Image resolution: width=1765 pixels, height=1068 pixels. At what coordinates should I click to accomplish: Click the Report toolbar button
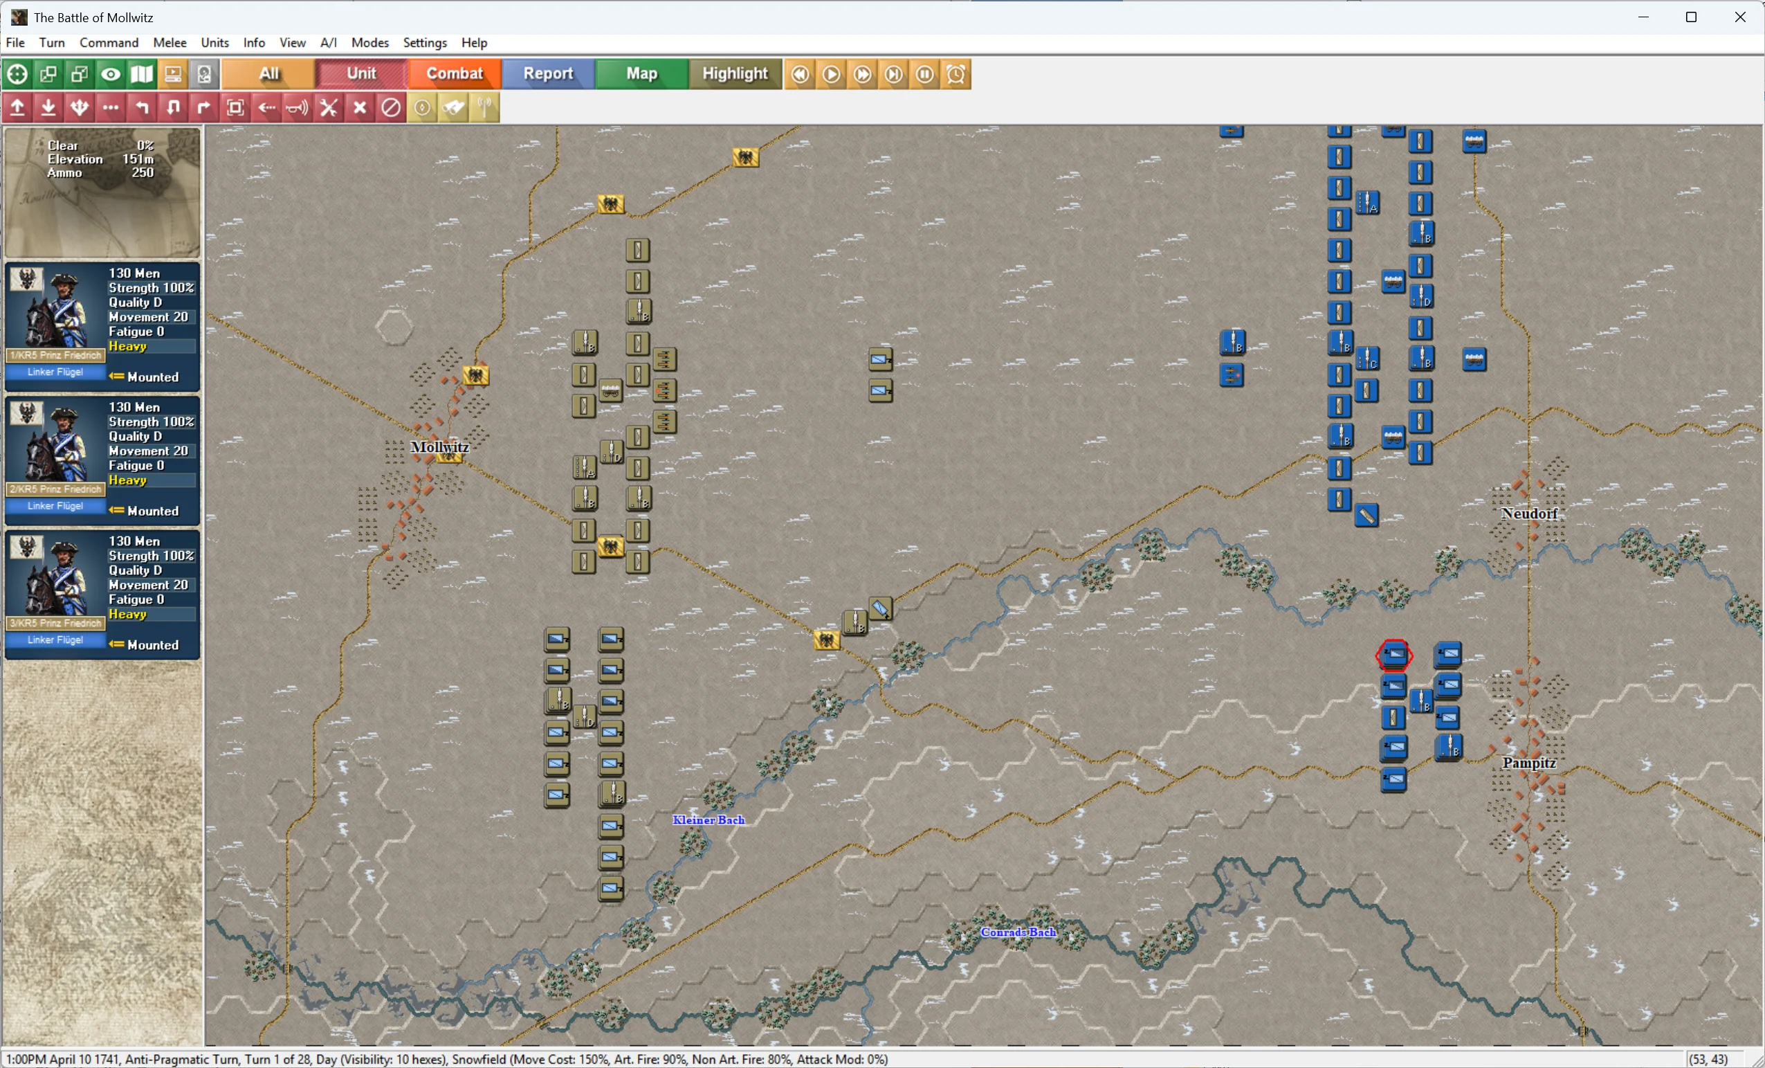(x=548, y=74)
